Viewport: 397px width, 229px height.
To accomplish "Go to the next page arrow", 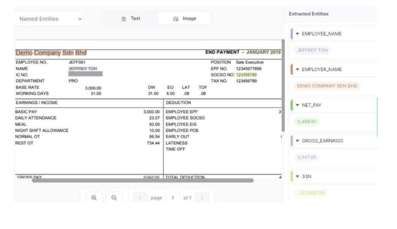I will 202,198.
